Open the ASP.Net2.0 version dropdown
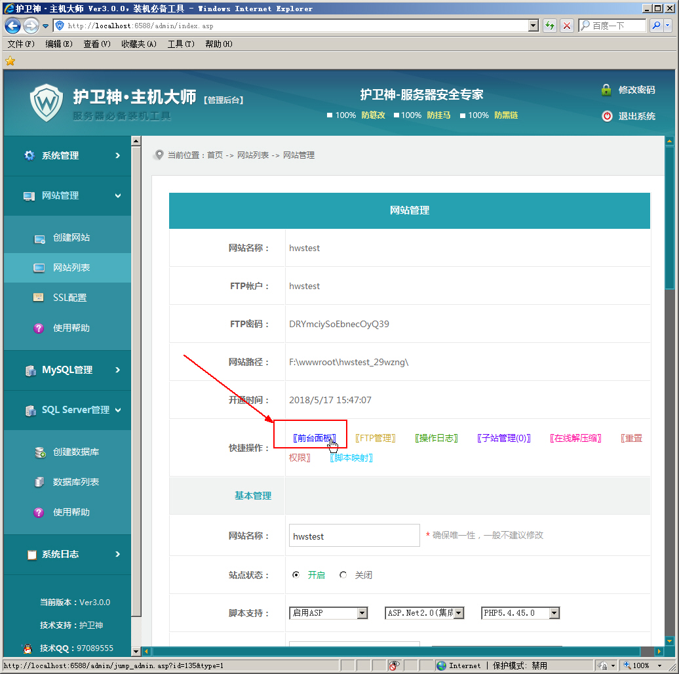The height and width of the screenshot is (674, 679). pyautogui.click(x=458, y=613)
